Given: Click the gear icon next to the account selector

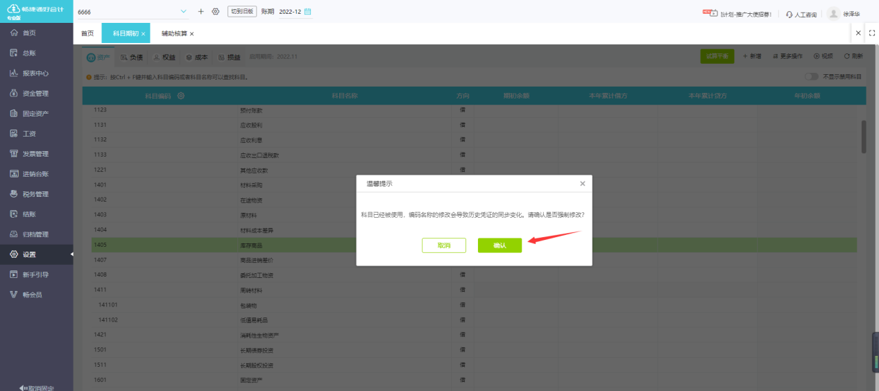Looking at the screenshot, I should coord(216,12).
